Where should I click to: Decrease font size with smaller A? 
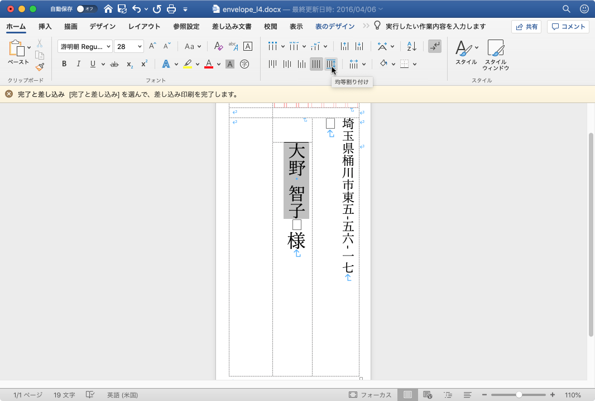(167, 46)
